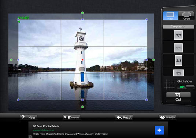Click the 60 Free Photo Prints headline

click(46, 126)
